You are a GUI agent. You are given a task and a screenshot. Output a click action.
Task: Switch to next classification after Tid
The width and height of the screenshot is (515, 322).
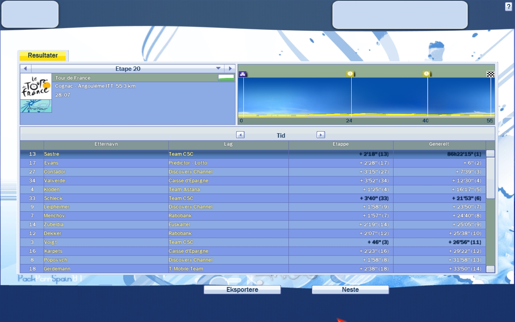(321, 135)
